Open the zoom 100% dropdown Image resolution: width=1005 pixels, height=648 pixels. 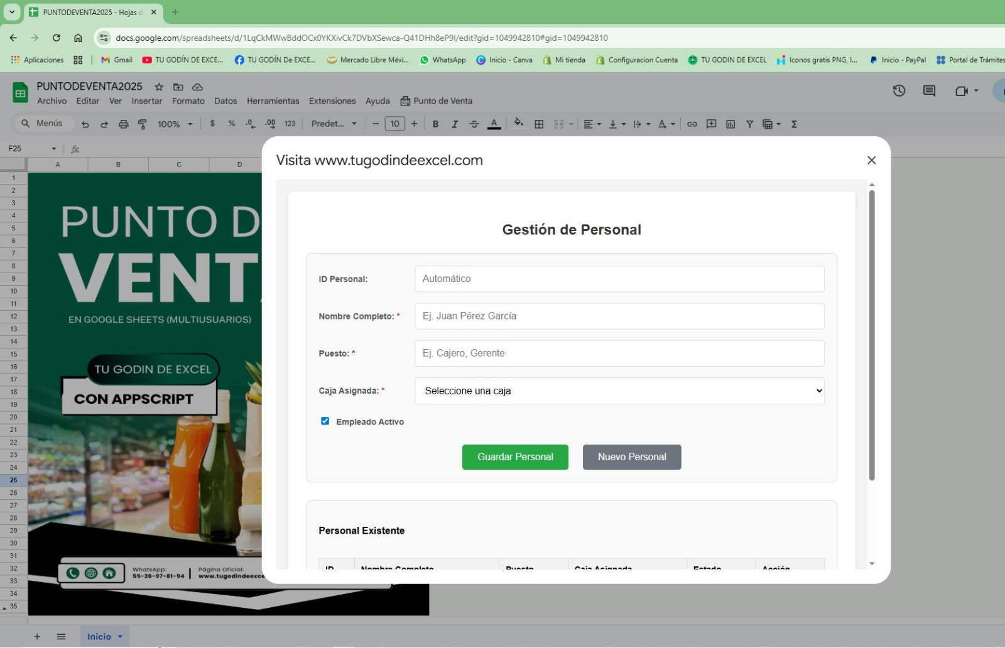[175, 124]
